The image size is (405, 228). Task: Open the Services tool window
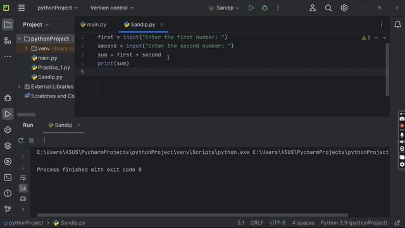tap(8, 161)
